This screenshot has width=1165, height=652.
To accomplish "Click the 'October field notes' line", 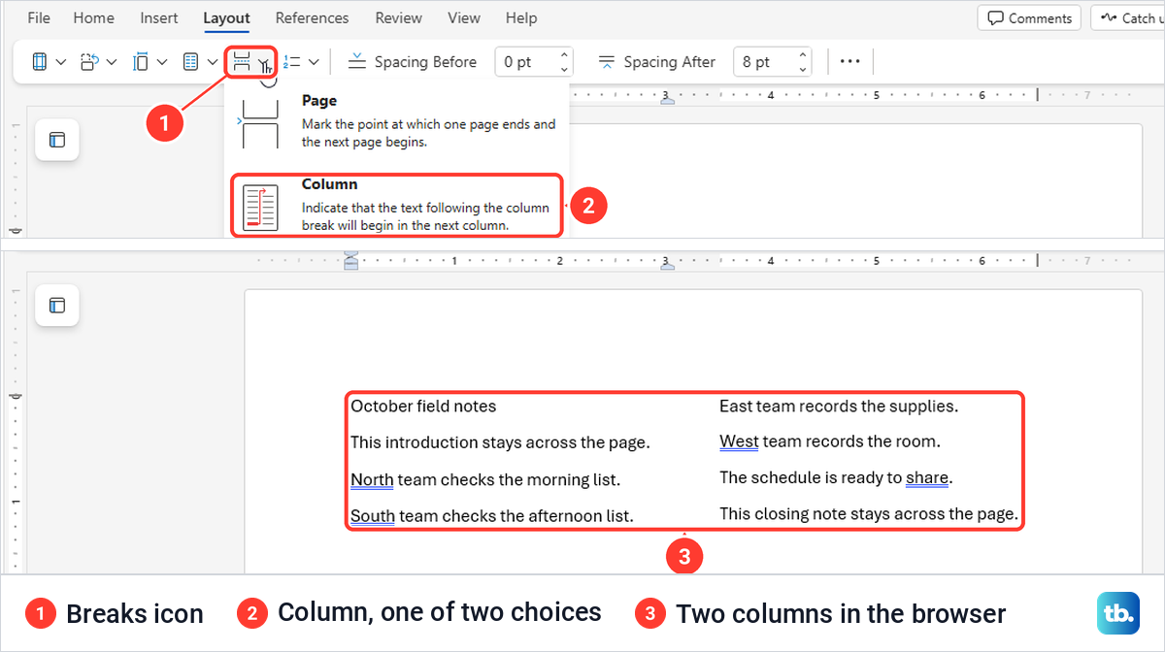I will click(423, 407).
